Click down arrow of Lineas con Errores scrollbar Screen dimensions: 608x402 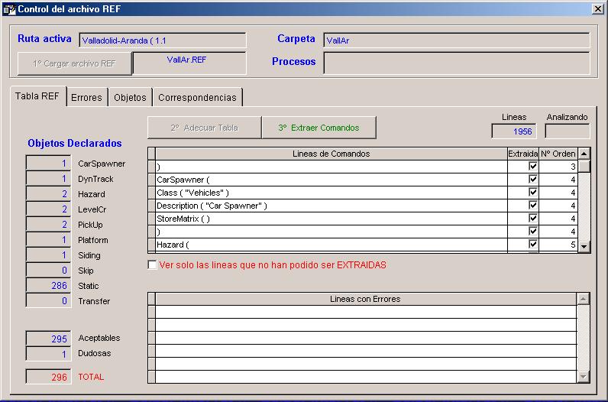[x=584, y=376]
